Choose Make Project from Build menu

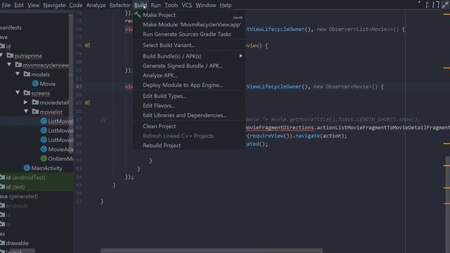(x=189, y=15)
